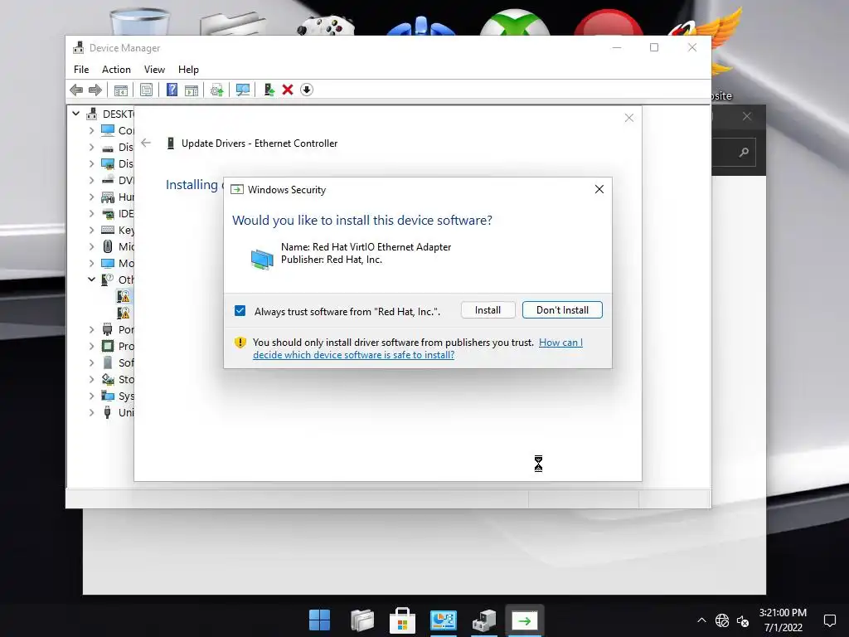Image resolution: width=849 pixels, height=637 pixels.
Task: Expand the 'Sys' System devices node
Action: coord(91,396)
